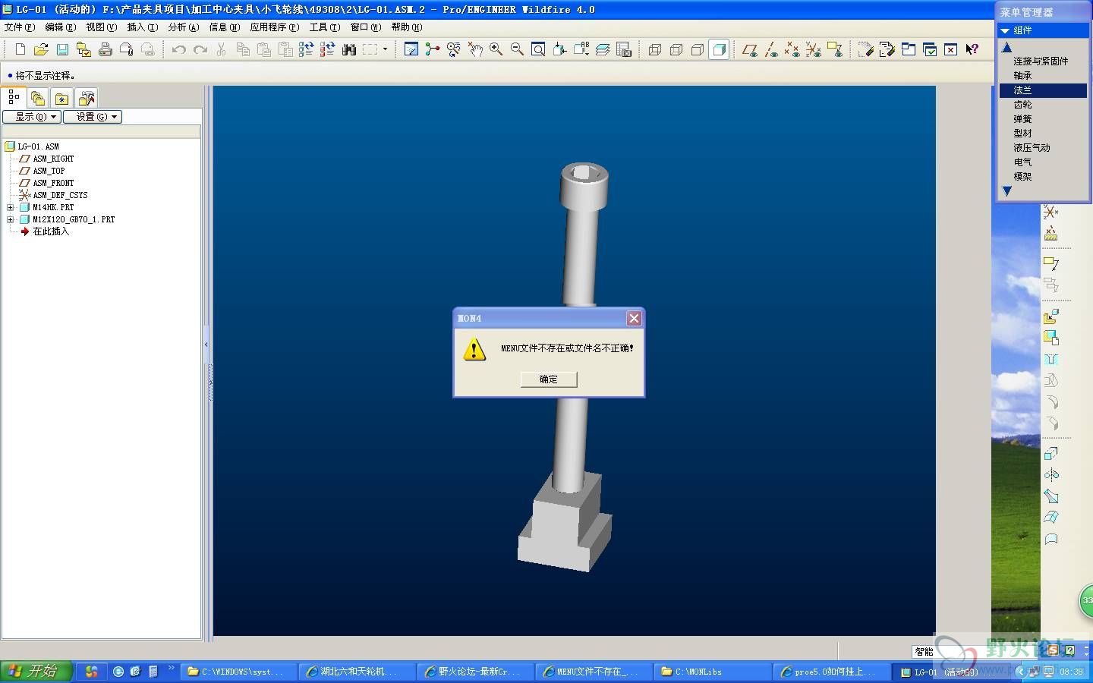The image size is (1093, 683).
Task: Undo the last action
Action: click(x=178, y=49)
